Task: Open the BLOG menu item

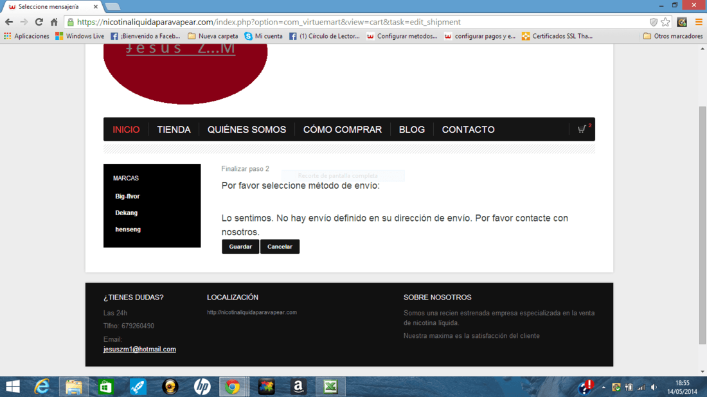Action: [x=411, y=130]
